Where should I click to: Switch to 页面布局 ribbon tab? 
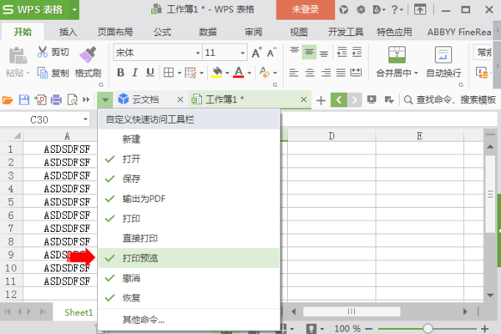click(x=115, y=32)
